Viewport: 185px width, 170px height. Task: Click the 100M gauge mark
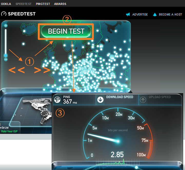coord(141,155)
